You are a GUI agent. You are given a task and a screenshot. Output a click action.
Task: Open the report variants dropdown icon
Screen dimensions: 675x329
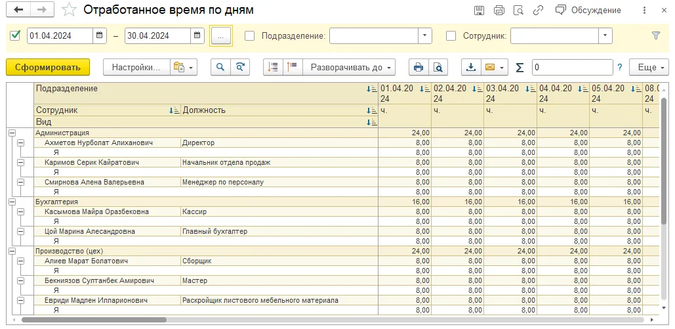click(x=184, y=67)
